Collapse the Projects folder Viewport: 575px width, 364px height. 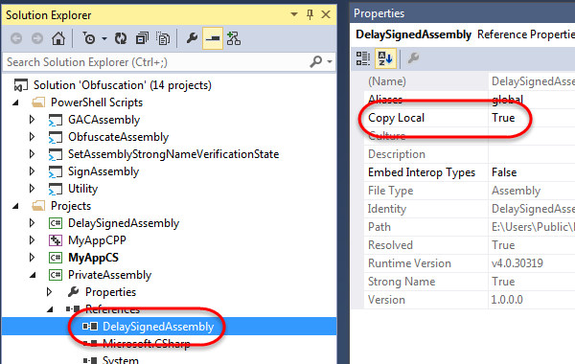tap(15, 206)
